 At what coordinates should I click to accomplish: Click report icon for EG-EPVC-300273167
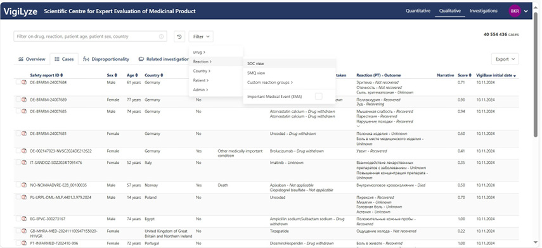click(24, 219)
